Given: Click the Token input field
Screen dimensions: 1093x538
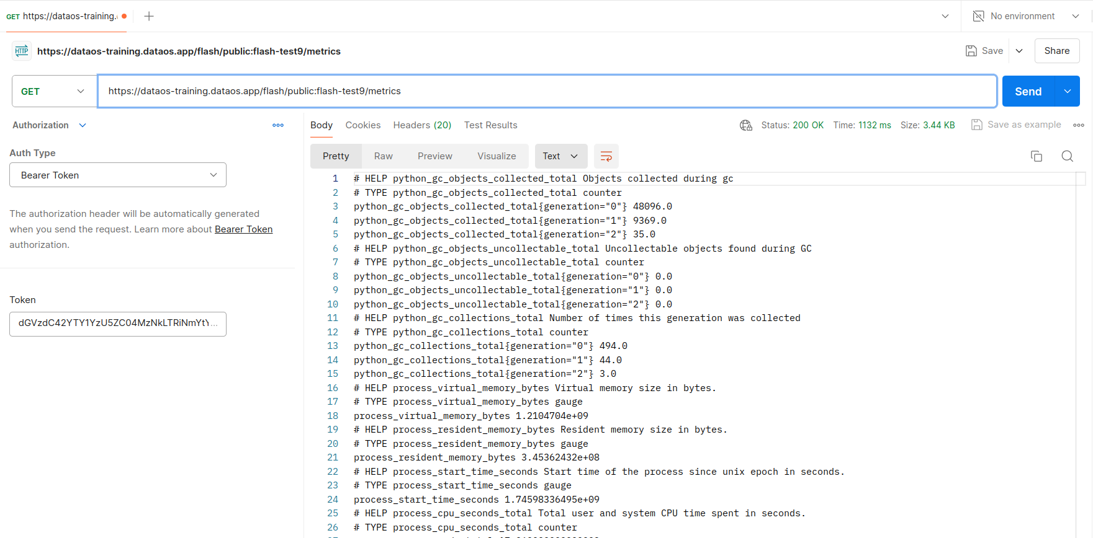Looking at the screenshot, I should click(x=118, y=324).
